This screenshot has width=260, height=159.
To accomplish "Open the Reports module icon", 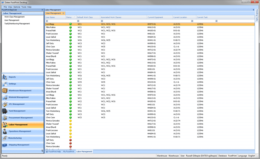I will 5,77.
